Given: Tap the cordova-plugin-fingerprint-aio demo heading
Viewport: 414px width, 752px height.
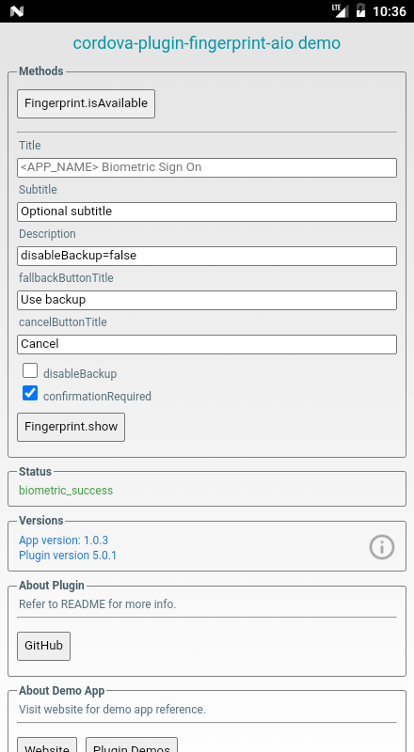Looking at the screenshot, I should [x=207, y=43].
